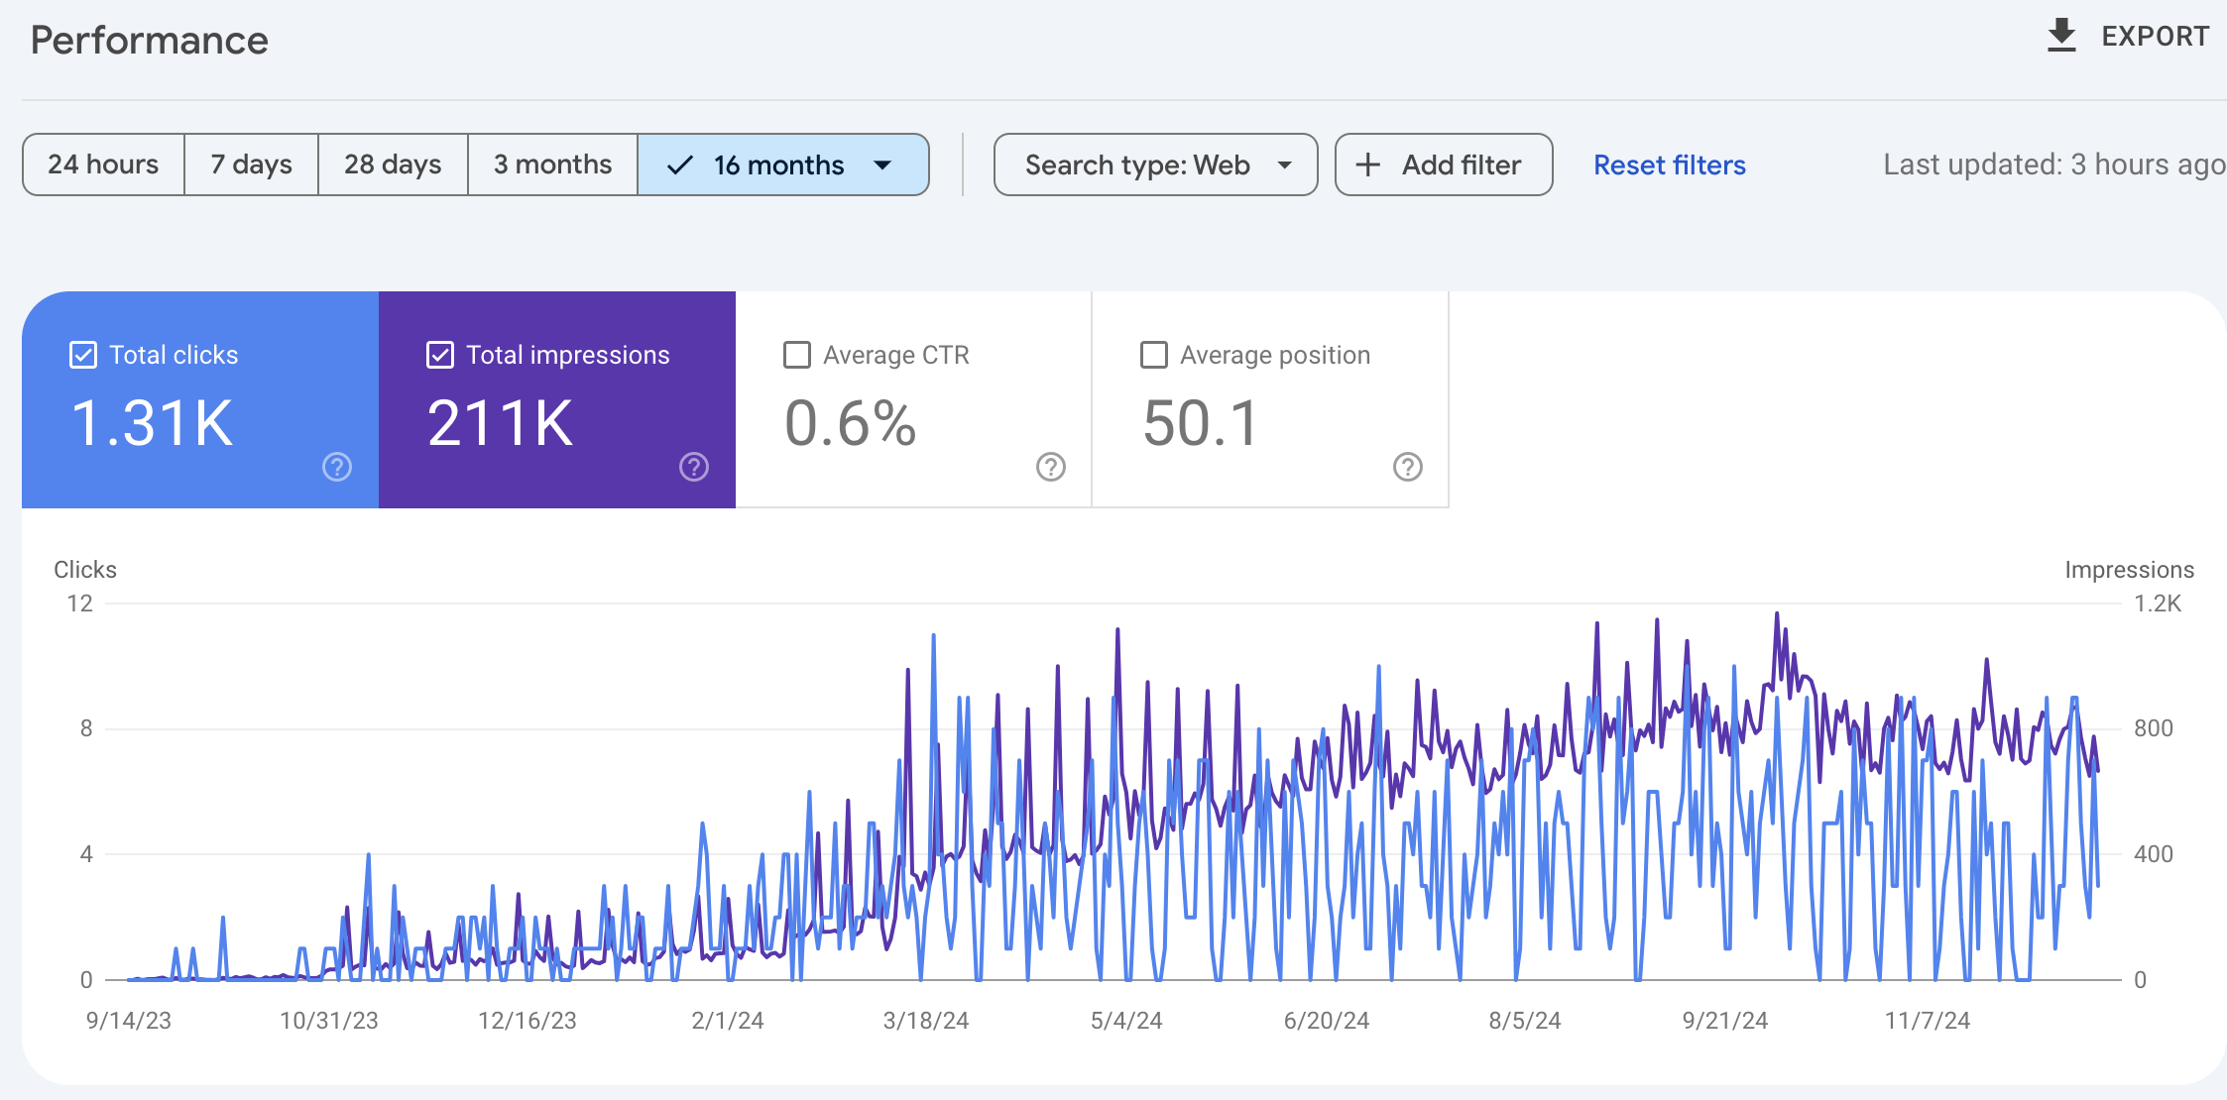Click help icon on Average position card
2227x1100 pixels.
point(1408,467)
